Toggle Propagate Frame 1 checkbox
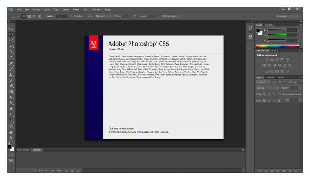310x180 pixels. [x=280, y=94]
